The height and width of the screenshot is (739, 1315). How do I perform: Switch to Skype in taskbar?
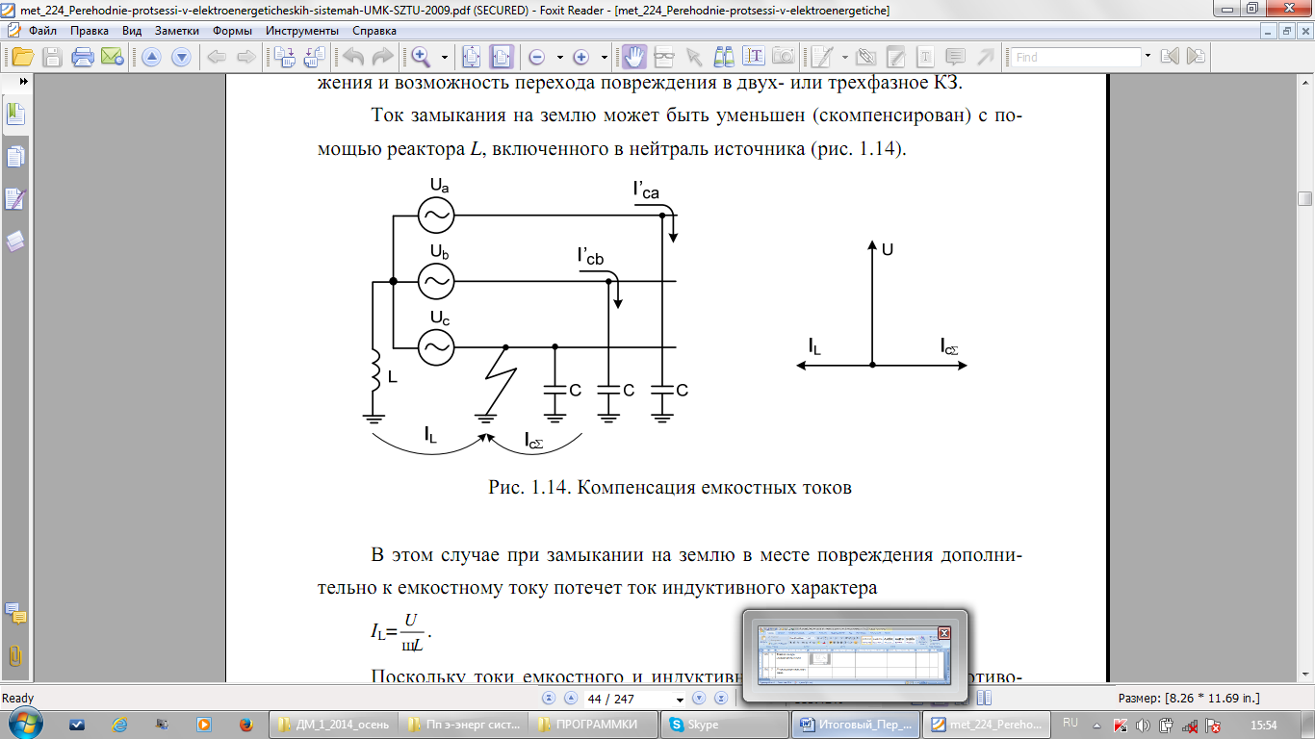726,725
